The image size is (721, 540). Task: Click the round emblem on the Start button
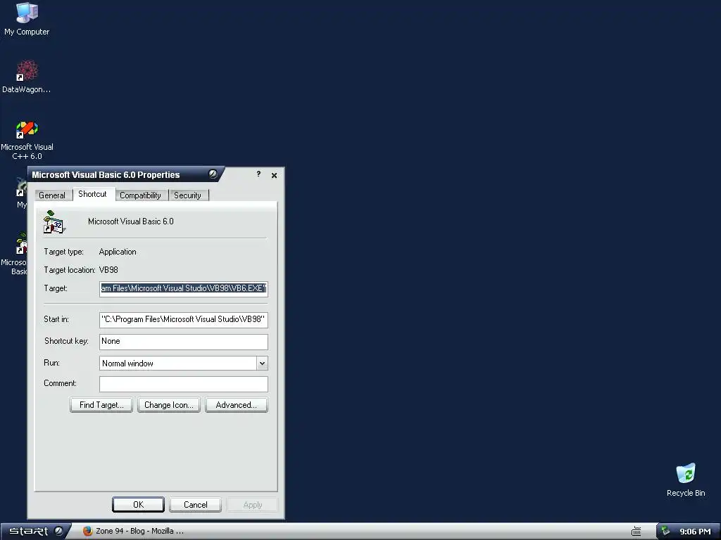click(x=59, y=531)
